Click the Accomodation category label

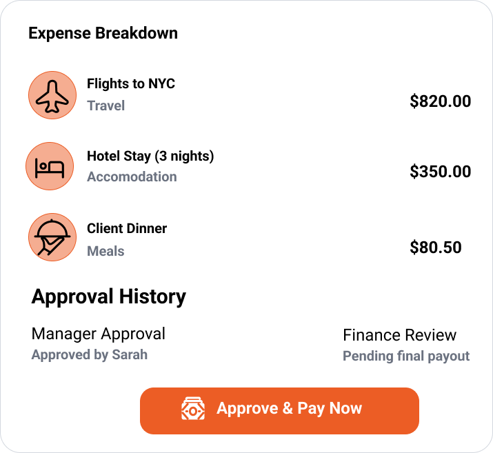[x=132, y=177]
